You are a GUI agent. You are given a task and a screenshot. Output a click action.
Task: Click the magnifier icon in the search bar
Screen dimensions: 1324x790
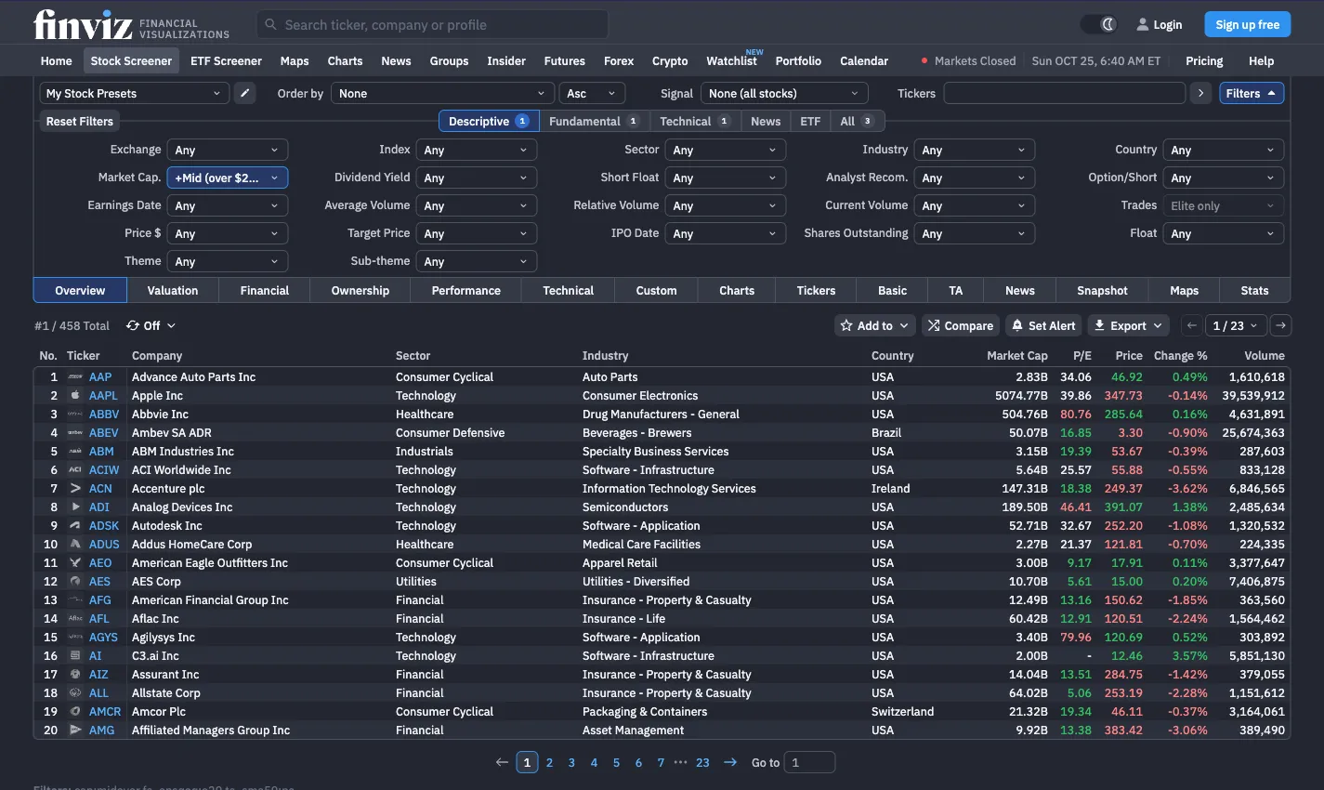click(271, 25)
